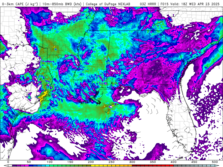This screenshot has width=223, height=167.
Task: Click the '300' colorbar label
Action: coord(132,162)
